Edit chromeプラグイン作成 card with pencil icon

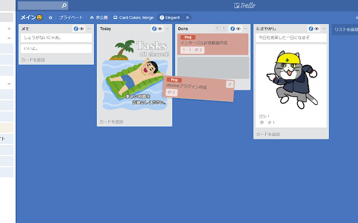(230, 84)
